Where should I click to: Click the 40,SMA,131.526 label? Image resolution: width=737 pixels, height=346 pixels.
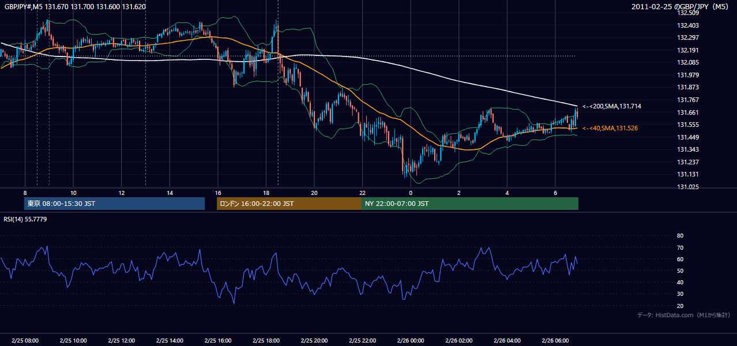click(610, 128)
